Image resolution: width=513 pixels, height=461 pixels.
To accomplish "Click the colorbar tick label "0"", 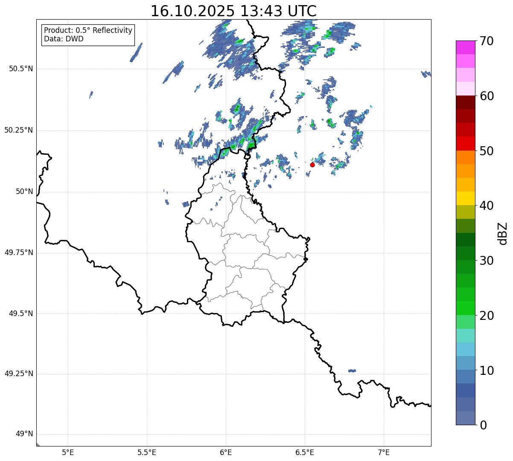I will point(483,425).
